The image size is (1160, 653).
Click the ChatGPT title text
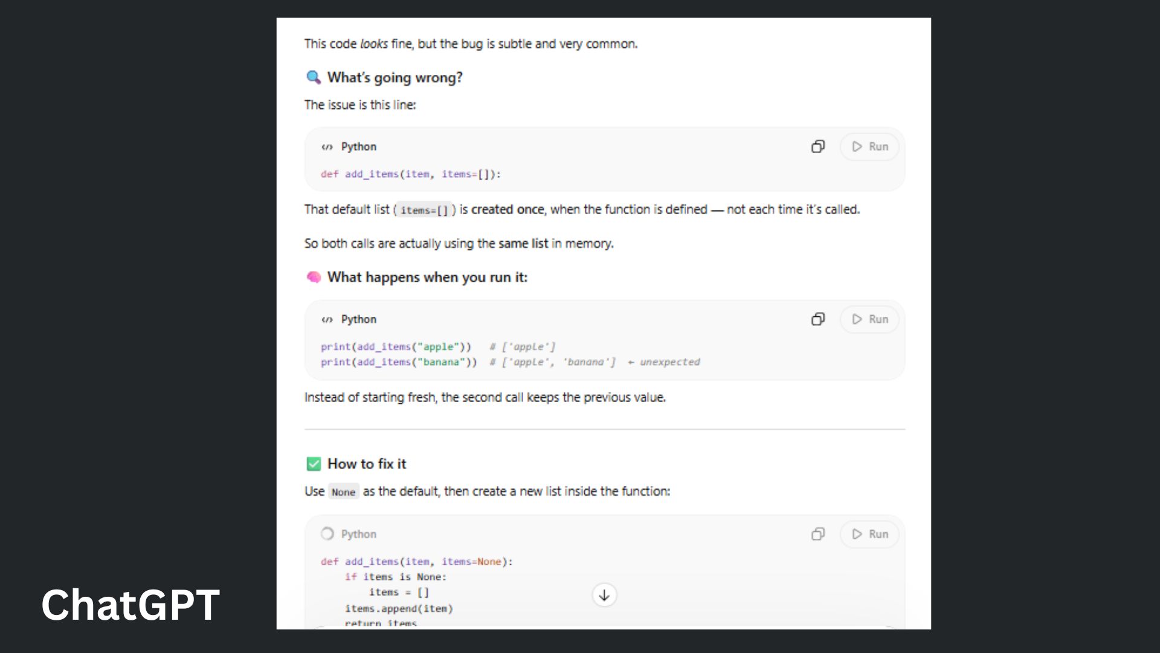[x=130, y=605]
